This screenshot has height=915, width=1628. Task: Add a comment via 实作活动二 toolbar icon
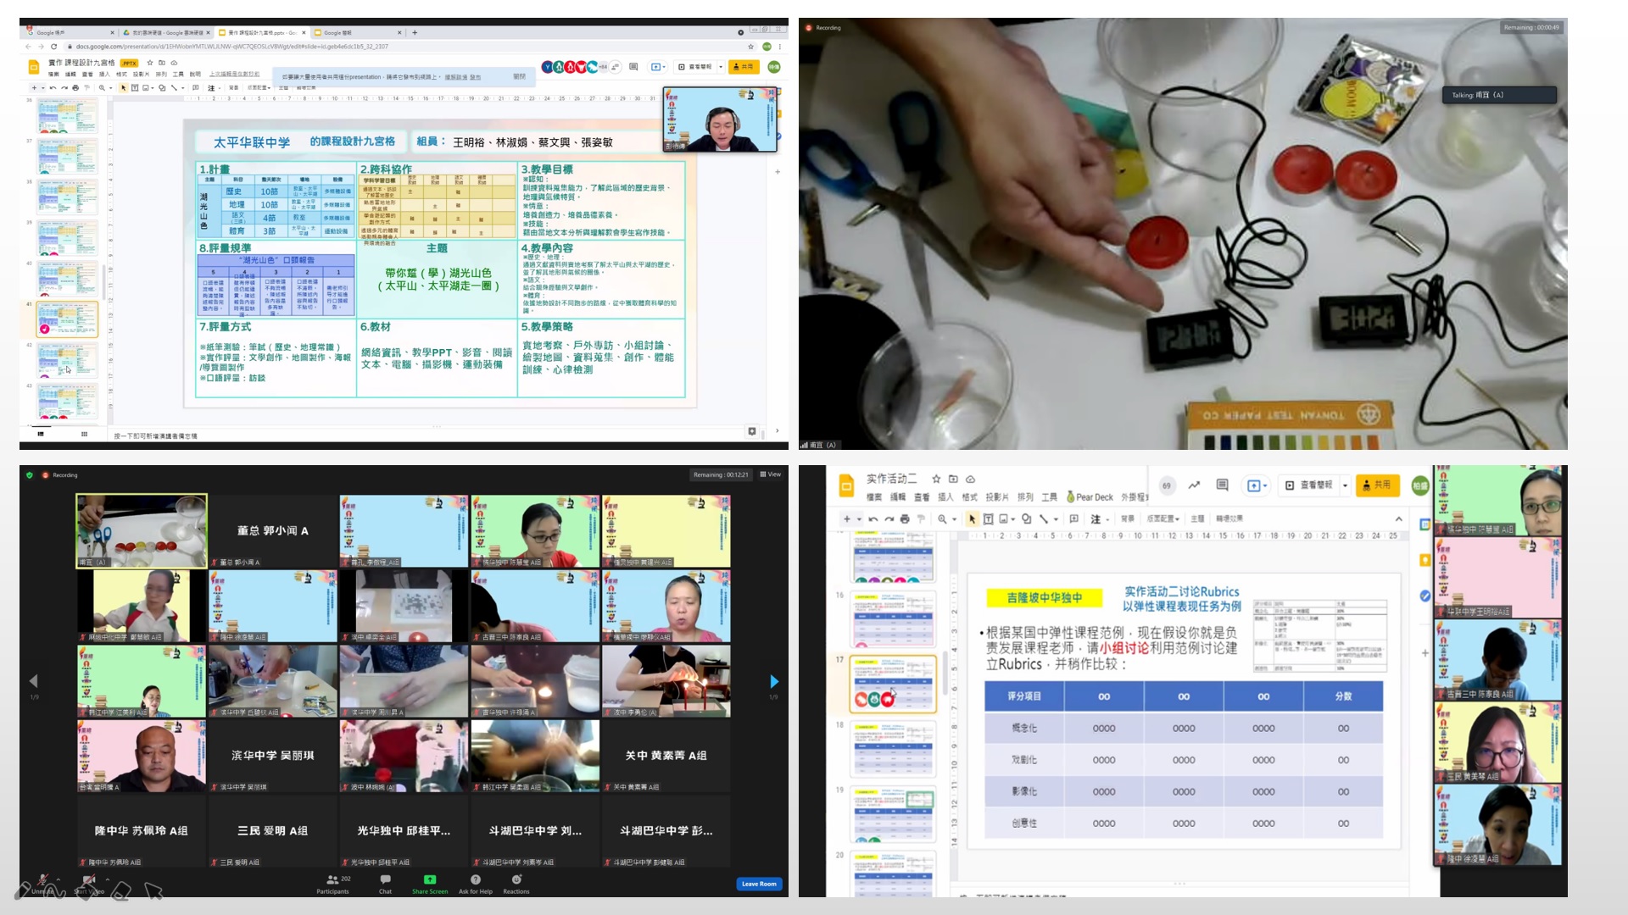point(1073,518)
